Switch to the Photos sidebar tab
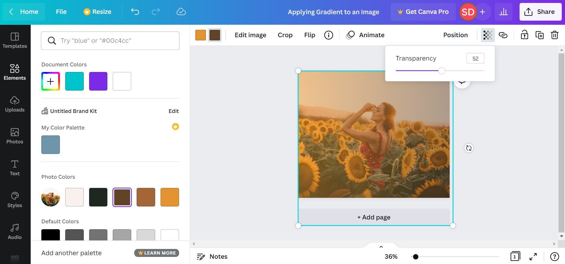The width and height of the screenshot is (565, 264). point(15,136)
